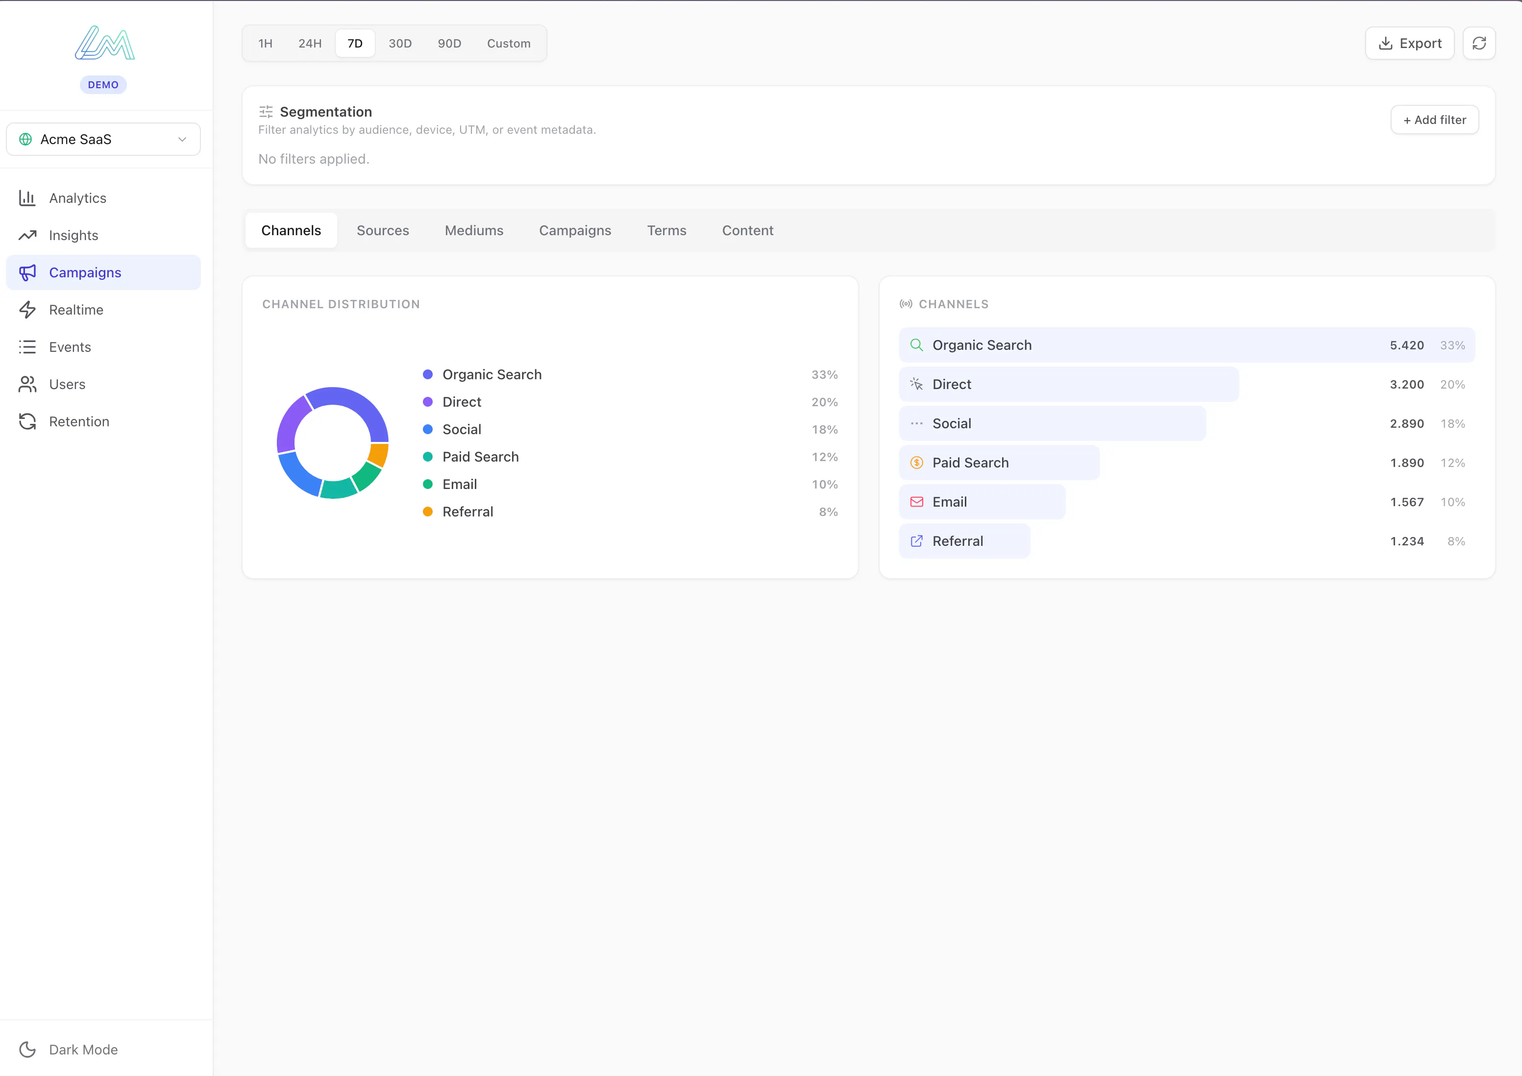The height and width of the screenshot is (1076, 1522).
Task: Select the 1H time range
Action: click(x=265, y=43)
